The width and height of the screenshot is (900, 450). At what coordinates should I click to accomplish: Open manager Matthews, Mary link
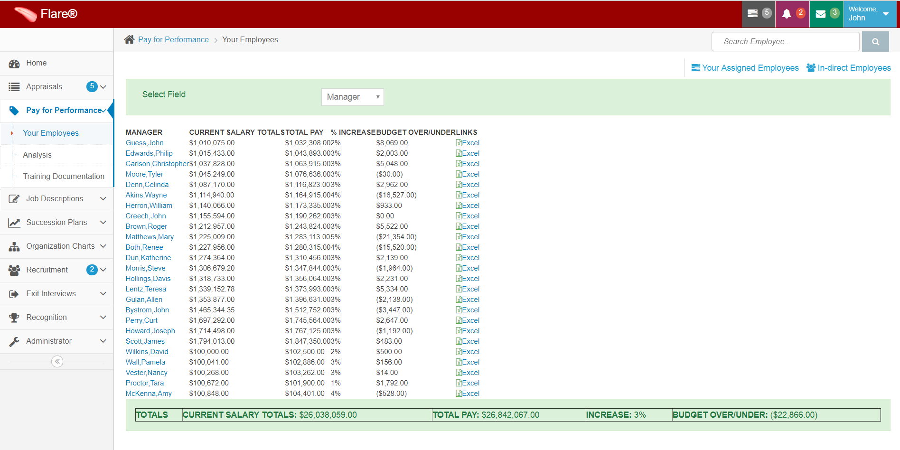[x=150, y=237]
